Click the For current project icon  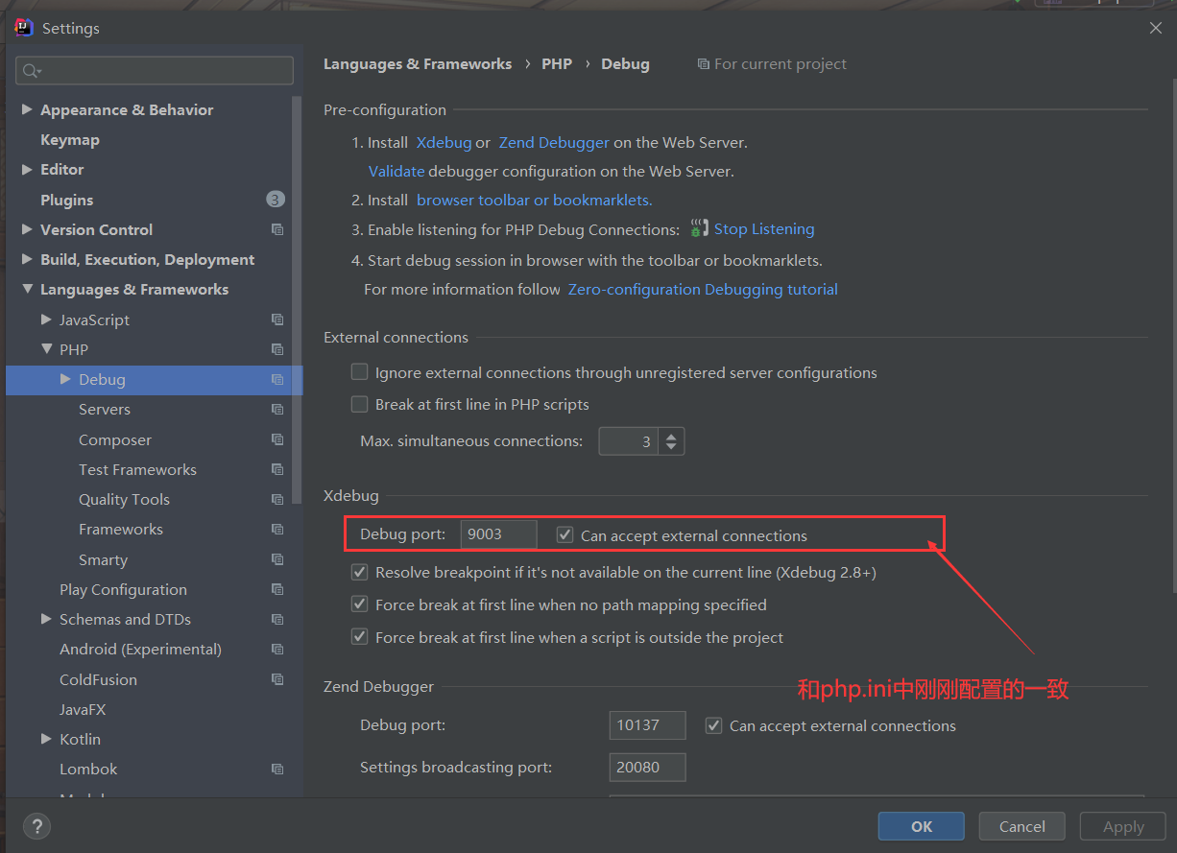click(x=704, y=64)
